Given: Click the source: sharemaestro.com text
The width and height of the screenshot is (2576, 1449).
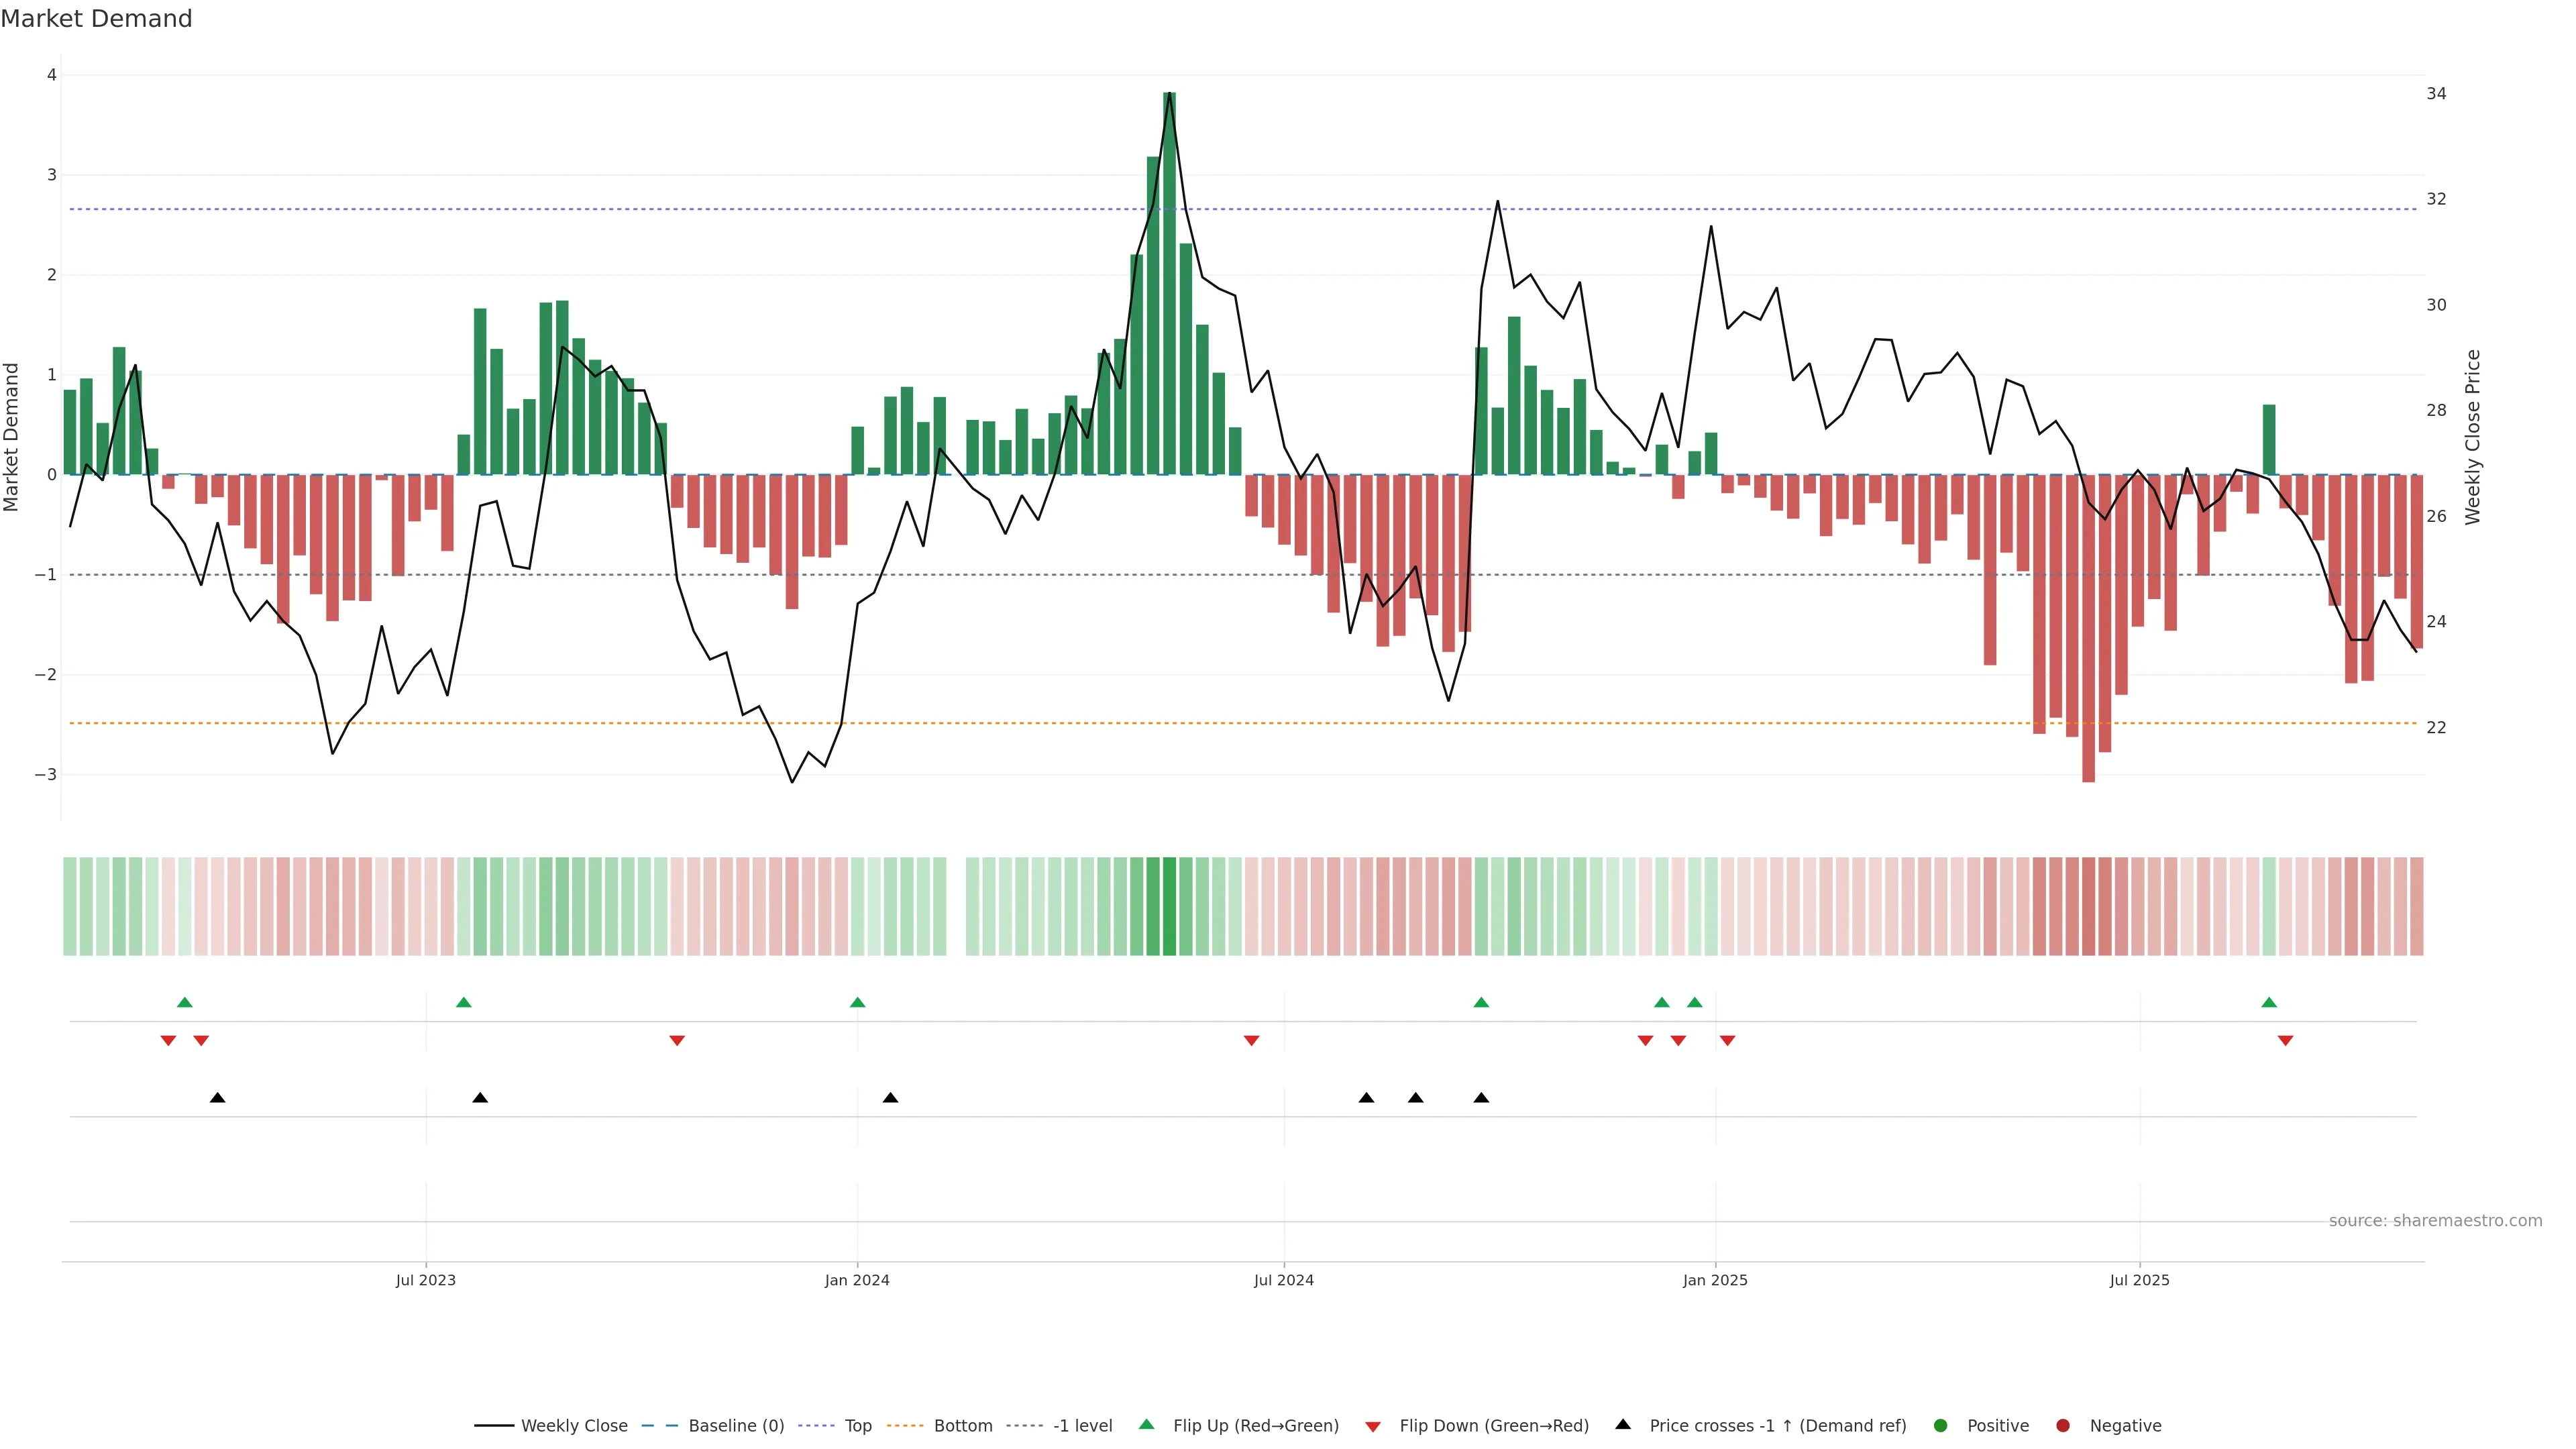Looking at the screenshot, I should [2435, 1221].
